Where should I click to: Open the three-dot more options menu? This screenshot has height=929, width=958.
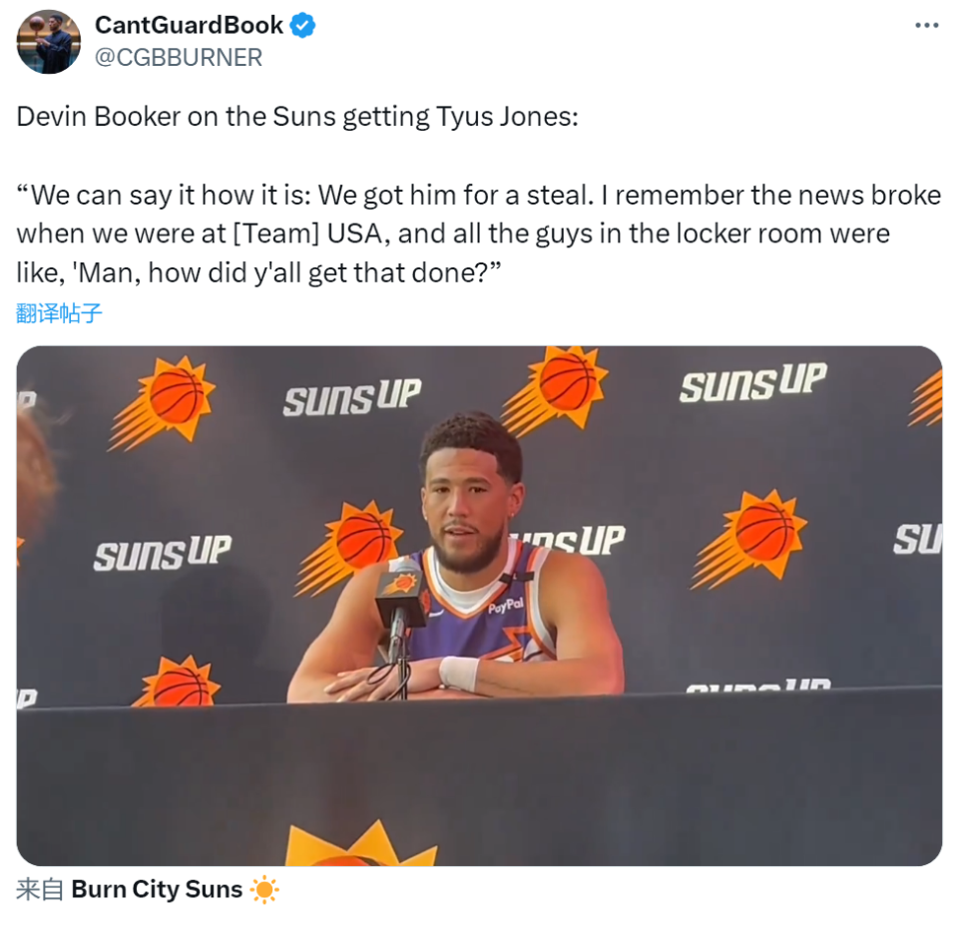[x=926, y=25]
